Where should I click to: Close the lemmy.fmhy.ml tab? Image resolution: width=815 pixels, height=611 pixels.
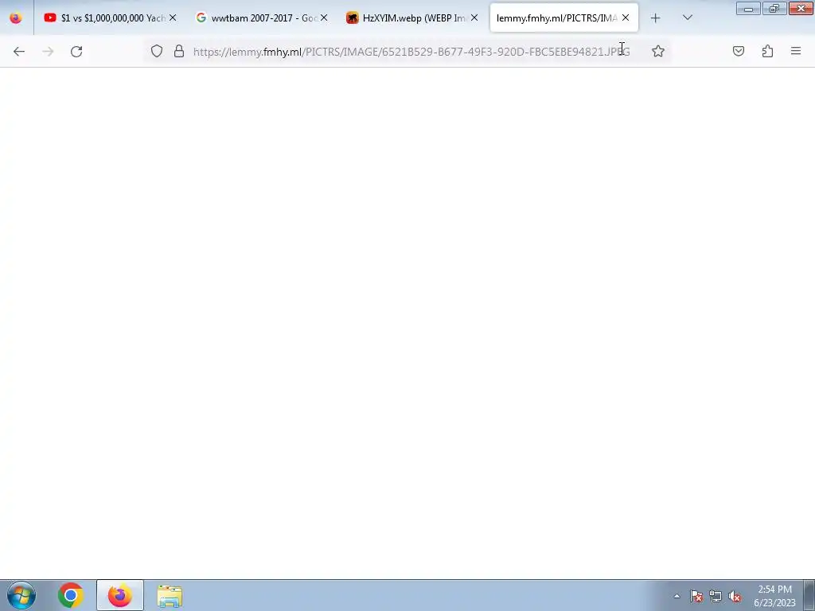(x=626, y=18)
